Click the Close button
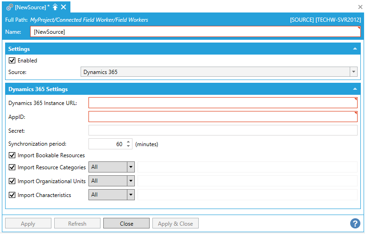This screenshot has height=234, width=365. tap(126, 223)
